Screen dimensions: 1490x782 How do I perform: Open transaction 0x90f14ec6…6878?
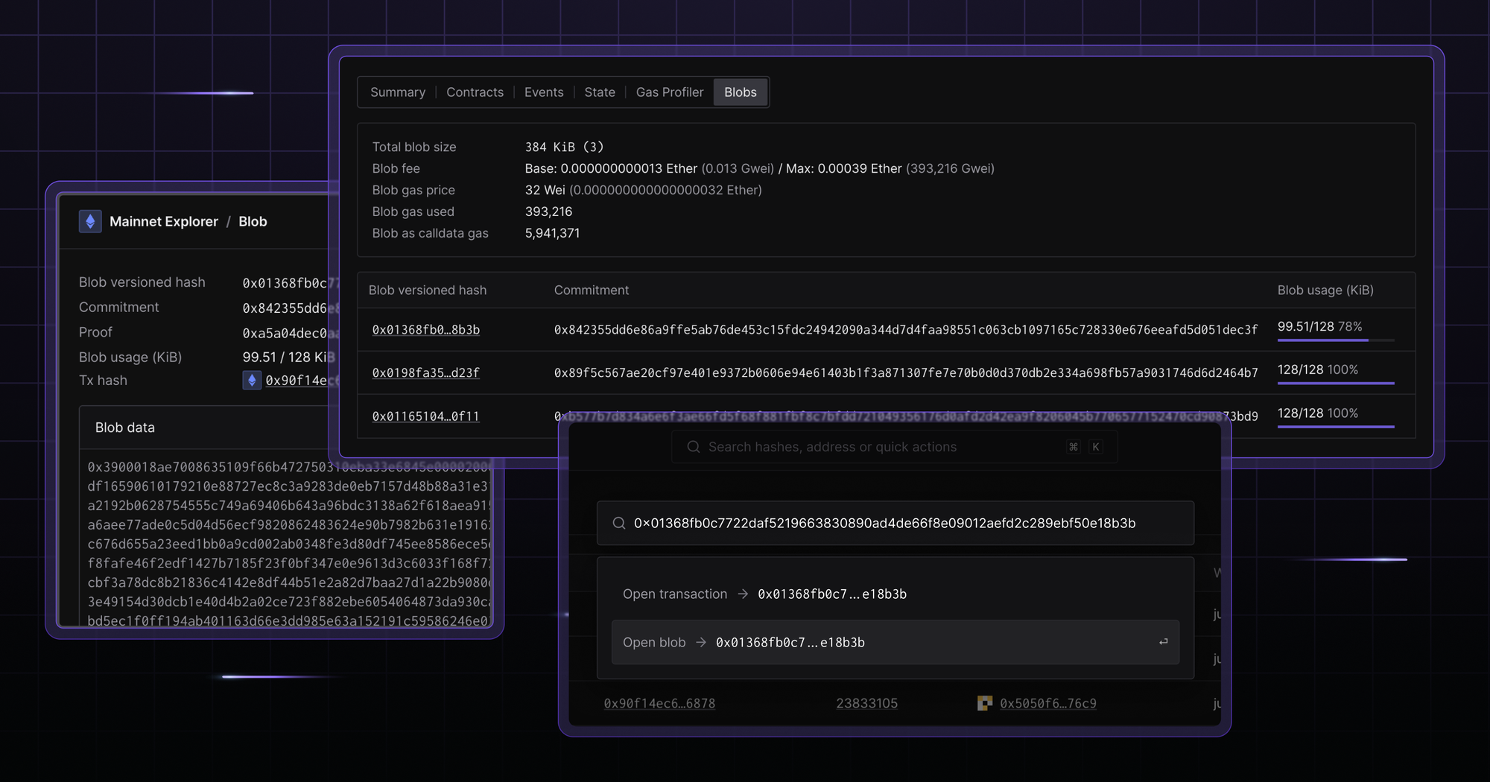(x=659, y=702)
